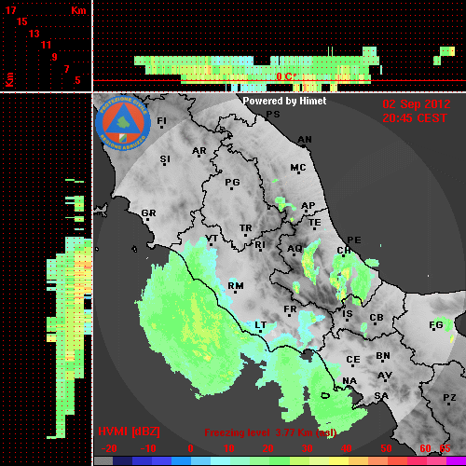Select the AQ (L'Aquila) label
466x466 pixels.
pyautogui.click(x=295, y=249)
